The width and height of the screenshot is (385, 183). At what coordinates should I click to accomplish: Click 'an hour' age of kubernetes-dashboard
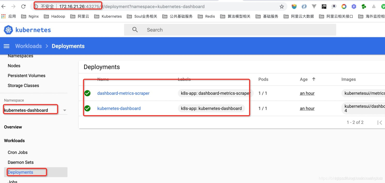[307, 108]
